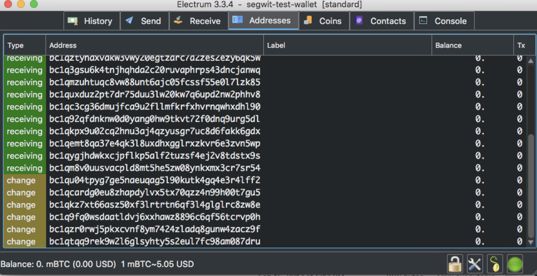Click Label cell of the bc1qu04tpyg7 row

click(x=348, y=180)
